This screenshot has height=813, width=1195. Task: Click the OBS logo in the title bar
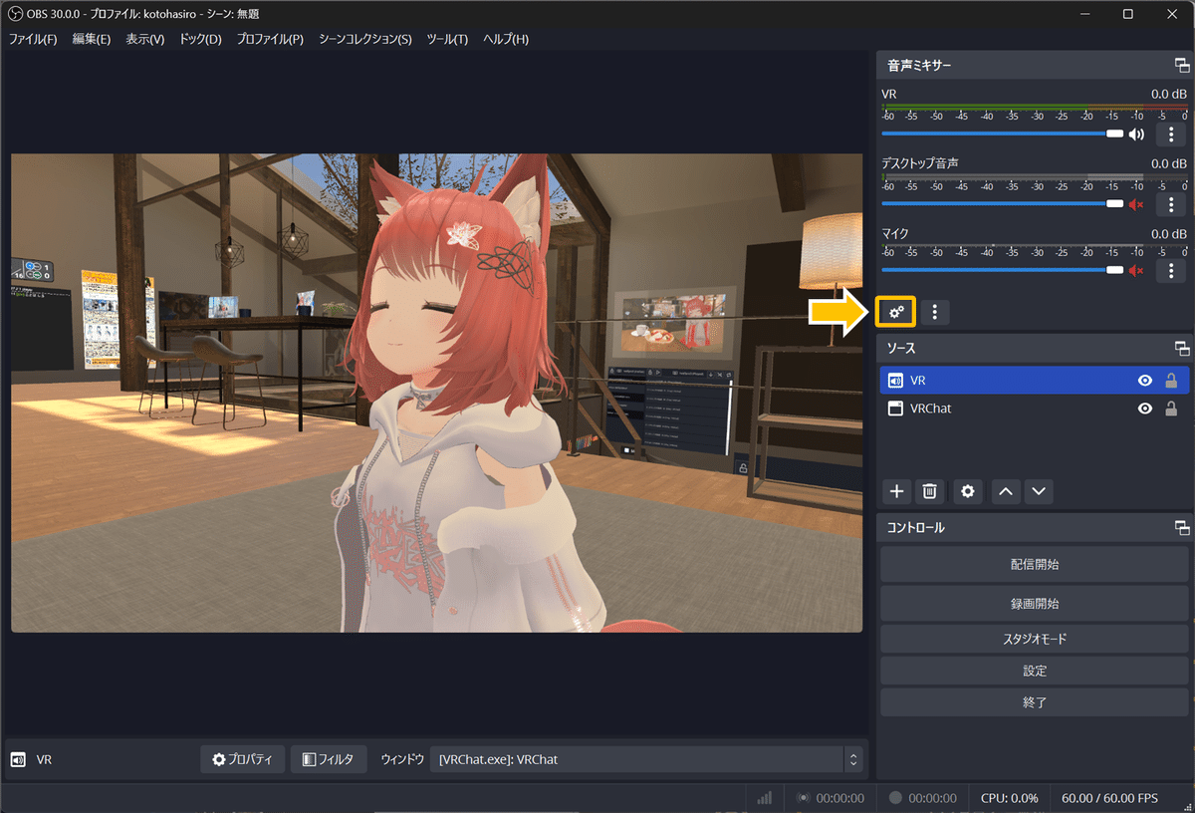point(15,13)
